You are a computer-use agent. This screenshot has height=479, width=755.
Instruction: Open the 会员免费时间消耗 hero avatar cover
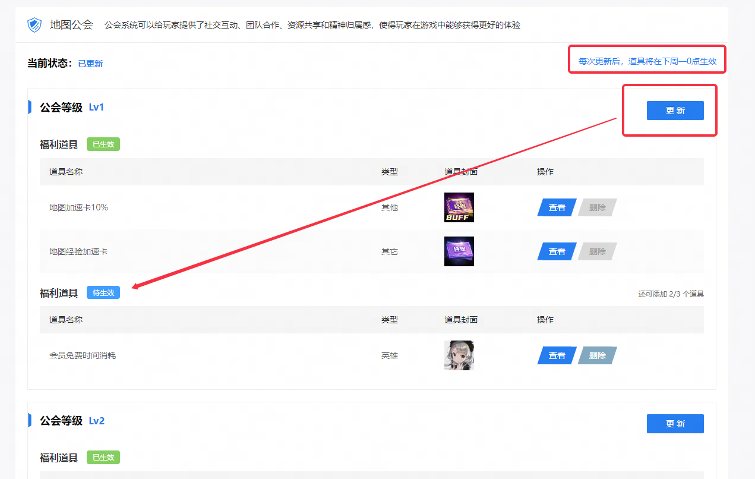(459, 355)
